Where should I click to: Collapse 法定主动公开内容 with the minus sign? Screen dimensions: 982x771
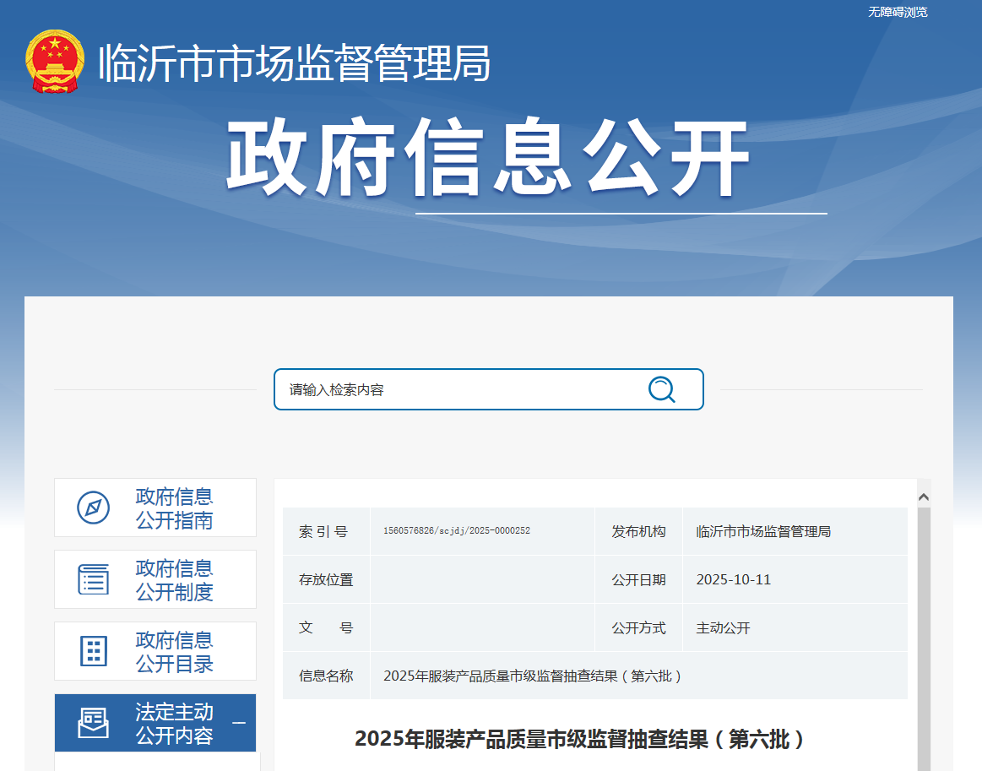click(239, 724)
